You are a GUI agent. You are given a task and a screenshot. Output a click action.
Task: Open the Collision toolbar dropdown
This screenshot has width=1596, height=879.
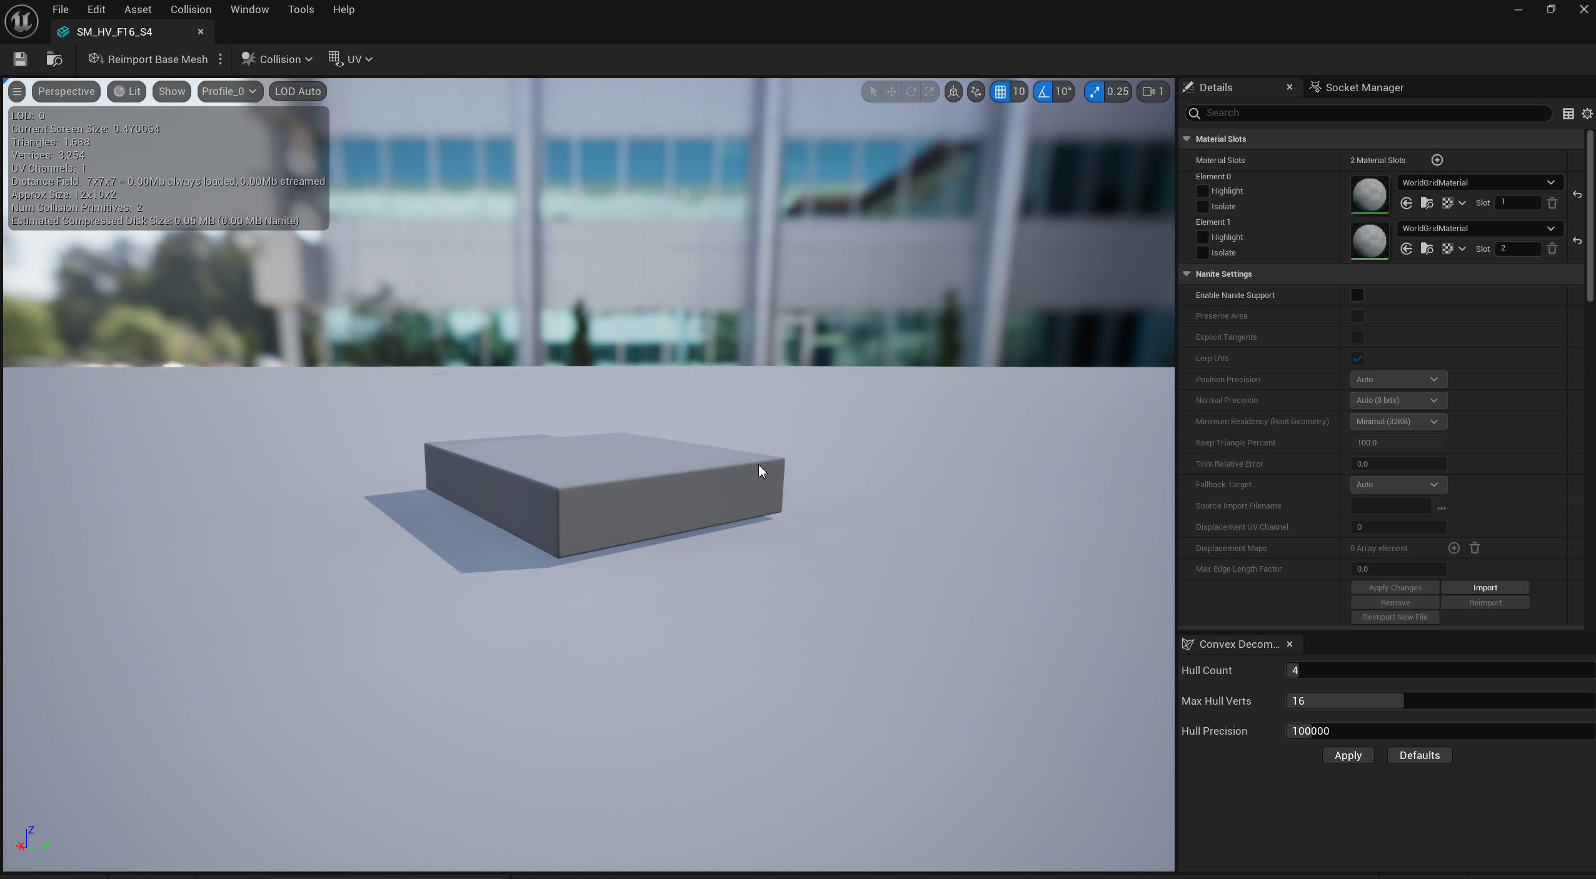point(277,59)
